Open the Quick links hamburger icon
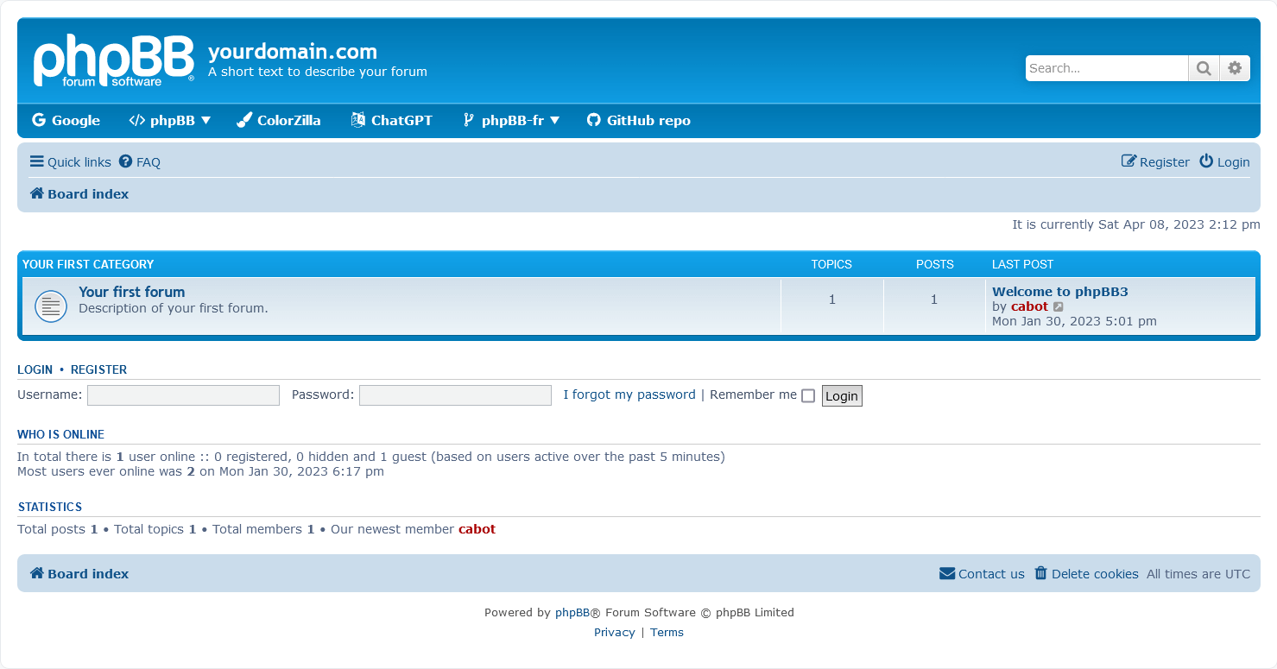The height and width of the screenshot is (669, 1277). coord(37,161)
